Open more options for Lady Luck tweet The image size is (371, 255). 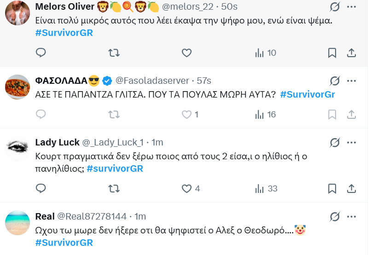tap(351, 142)
